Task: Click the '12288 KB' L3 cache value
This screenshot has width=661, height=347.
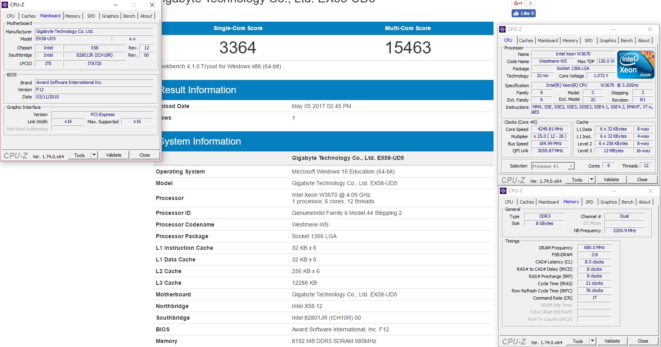Action: [x=304, y=283]
